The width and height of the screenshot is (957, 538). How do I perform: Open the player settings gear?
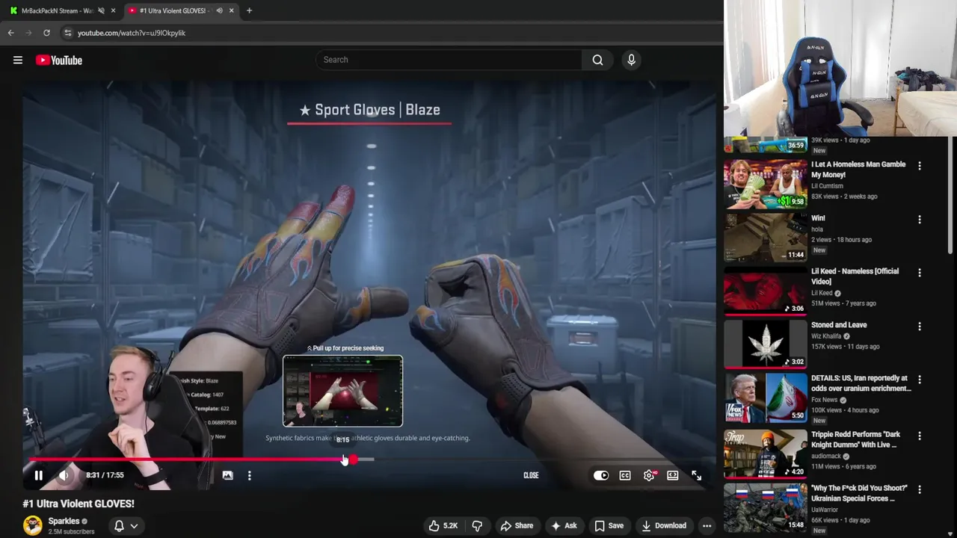tap(649, 475)
